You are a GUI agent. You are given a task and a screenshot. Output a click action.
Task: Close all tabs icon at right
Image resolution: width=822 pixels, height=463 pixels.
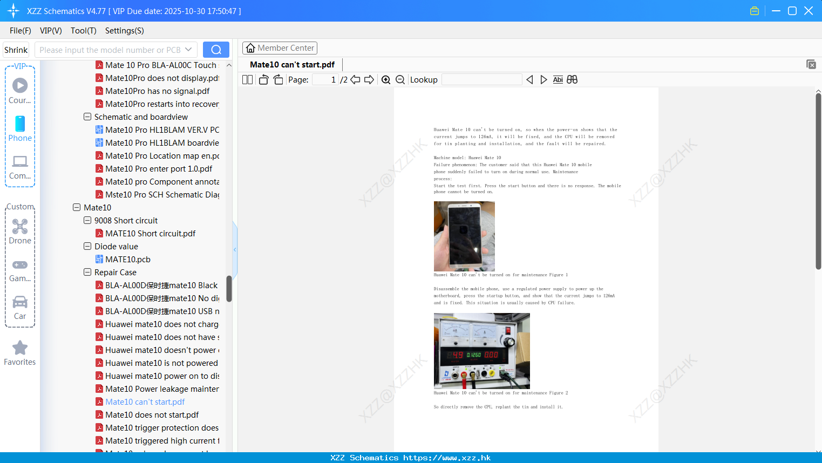pos(811,64)
